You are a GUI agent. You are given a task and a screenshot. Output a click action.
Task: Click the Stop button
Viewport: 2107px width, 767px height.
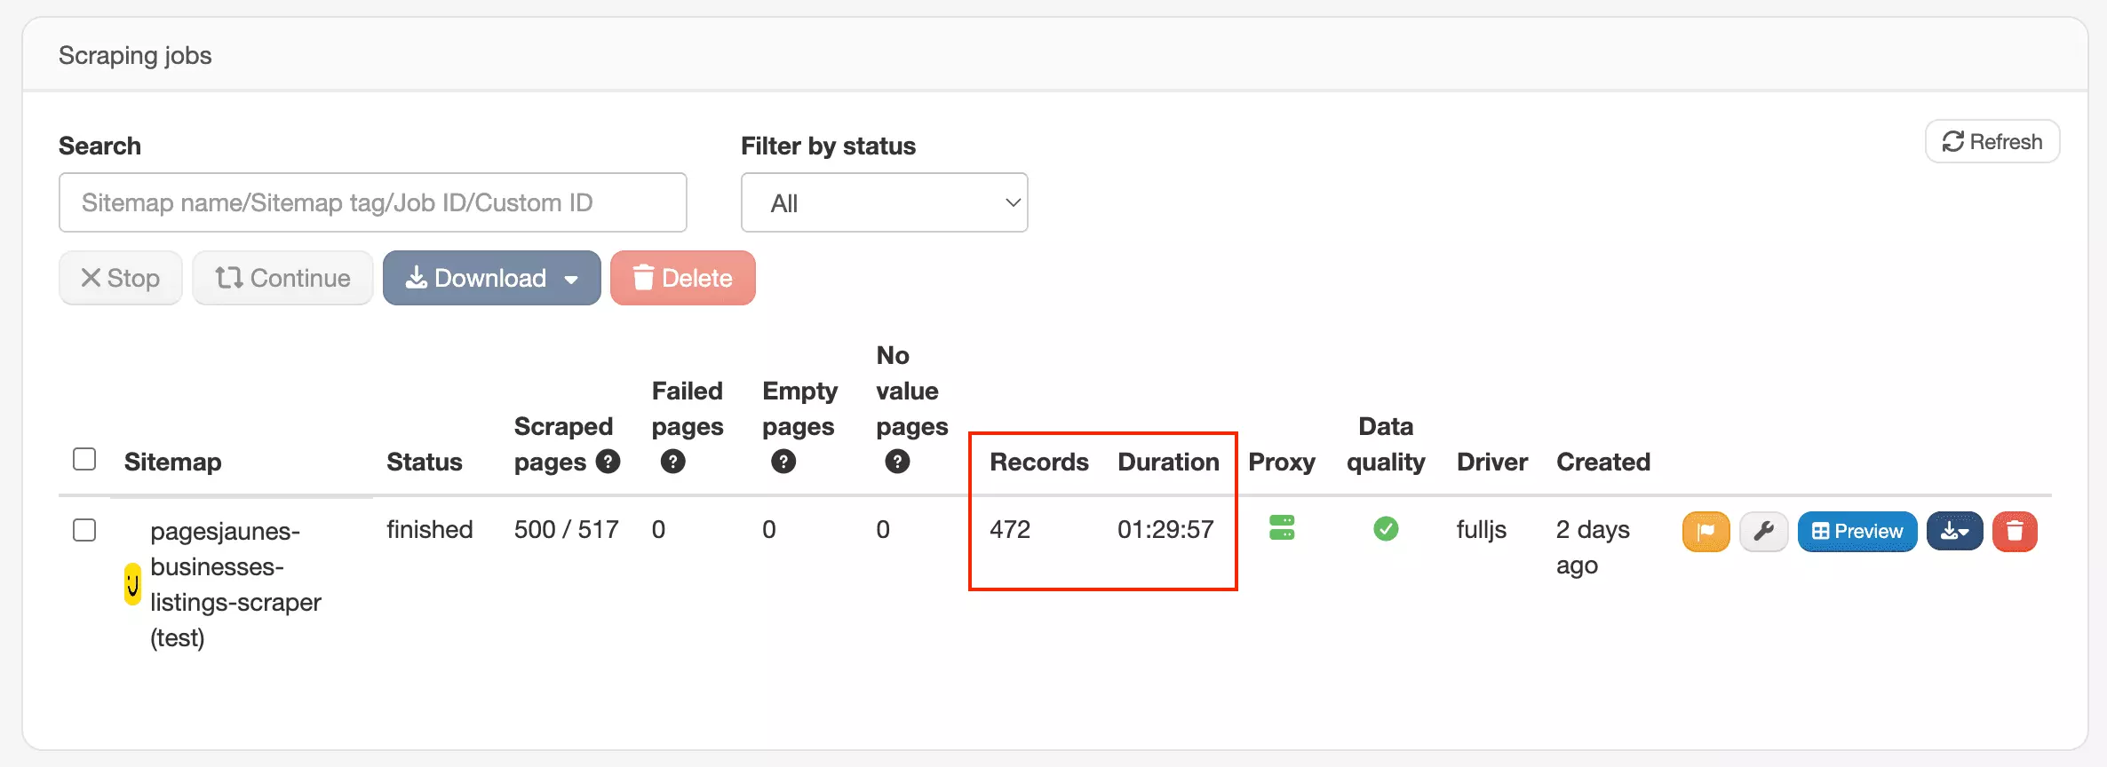pyautogui.click(x=121, y=278)
